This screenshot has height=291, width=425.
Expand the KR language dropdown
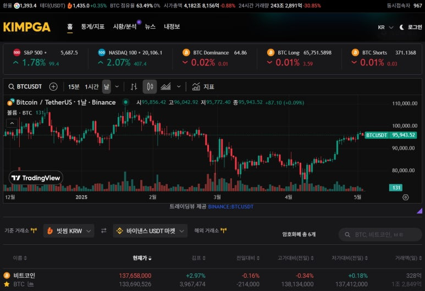(x=385, y=27)
